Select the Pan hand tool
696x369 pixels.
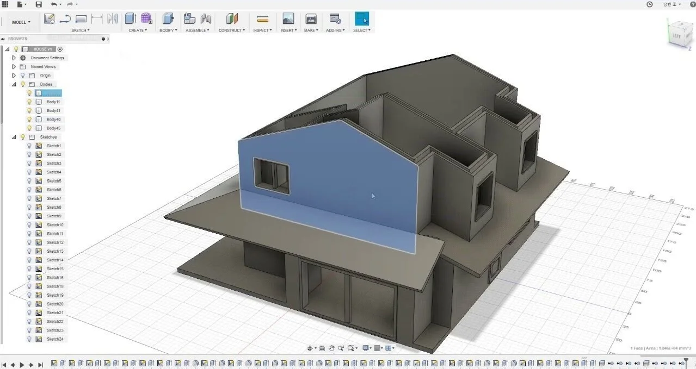click(x=331, y=348)
